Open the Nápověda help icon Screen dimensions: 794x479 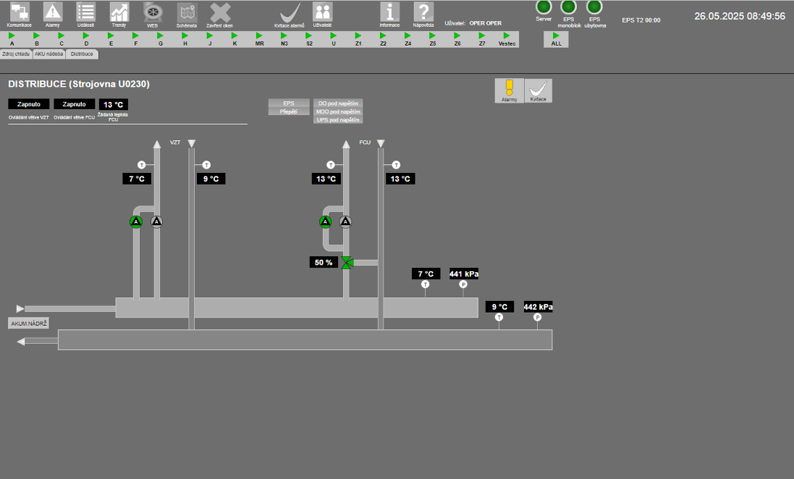(423, 12)
